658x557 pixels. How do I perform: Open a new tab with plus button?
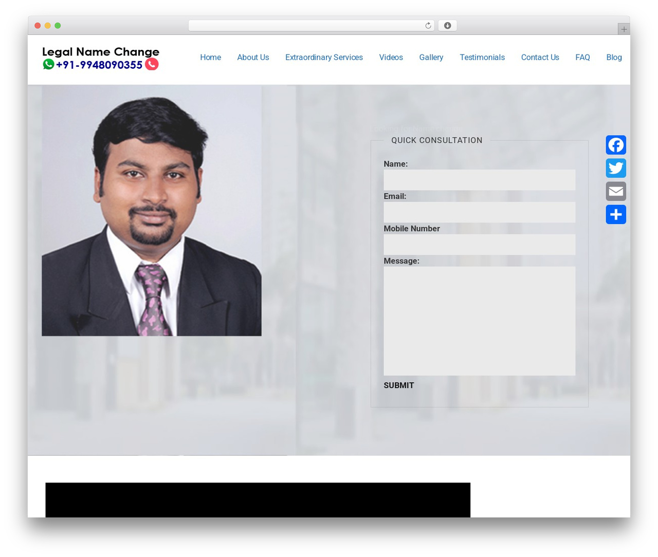[x=624, y=29]
